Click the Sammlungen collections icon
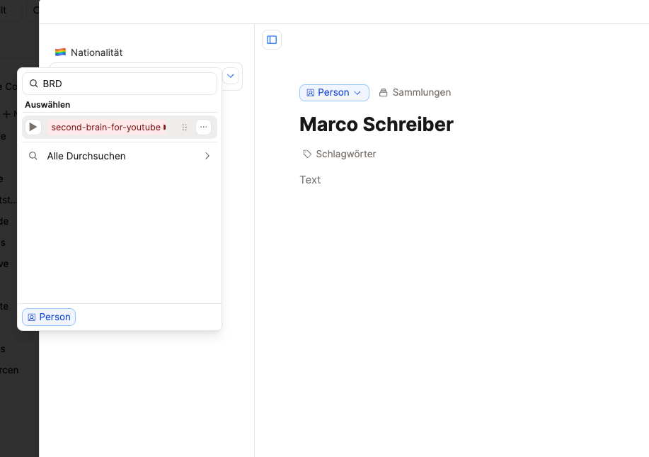Screen dimensions: 649x457 click(x=384, y=93)
